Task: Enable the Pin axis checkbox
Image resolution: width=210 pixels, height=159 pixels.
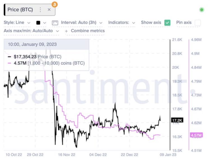Action: [198, 23]
